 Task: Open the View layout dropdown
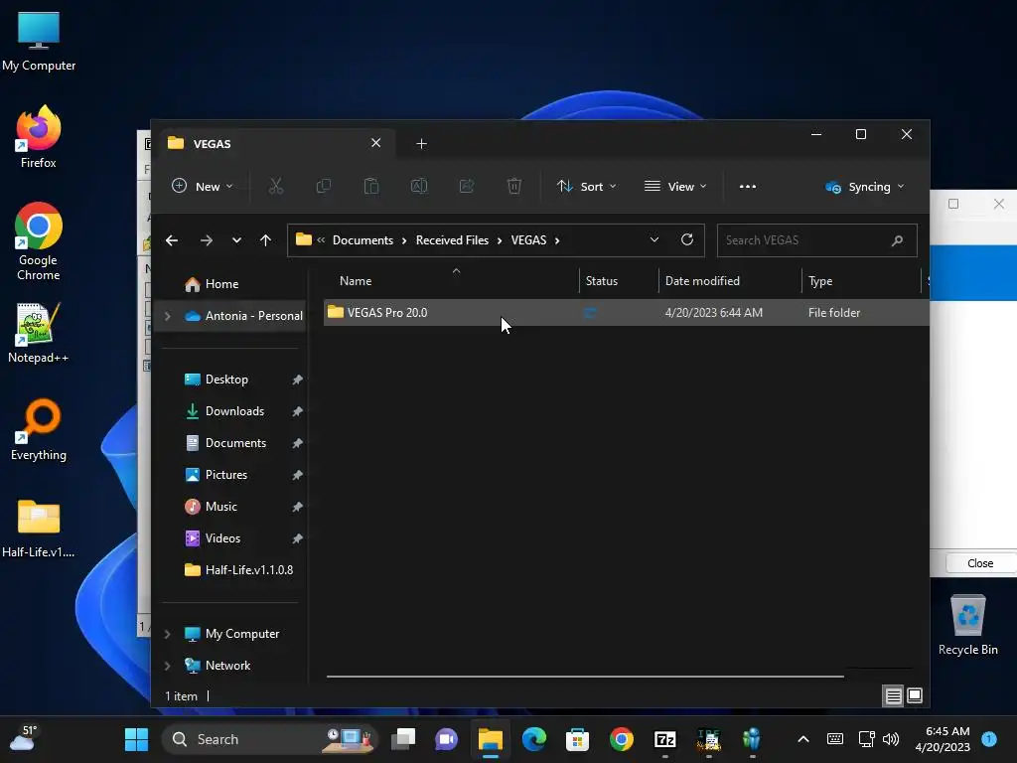pos(675,186)
